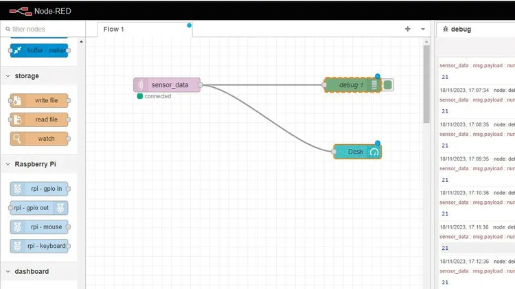Select the rpi - gpio out node
Viewport: 515px width, 289px height.
(39, 208)
